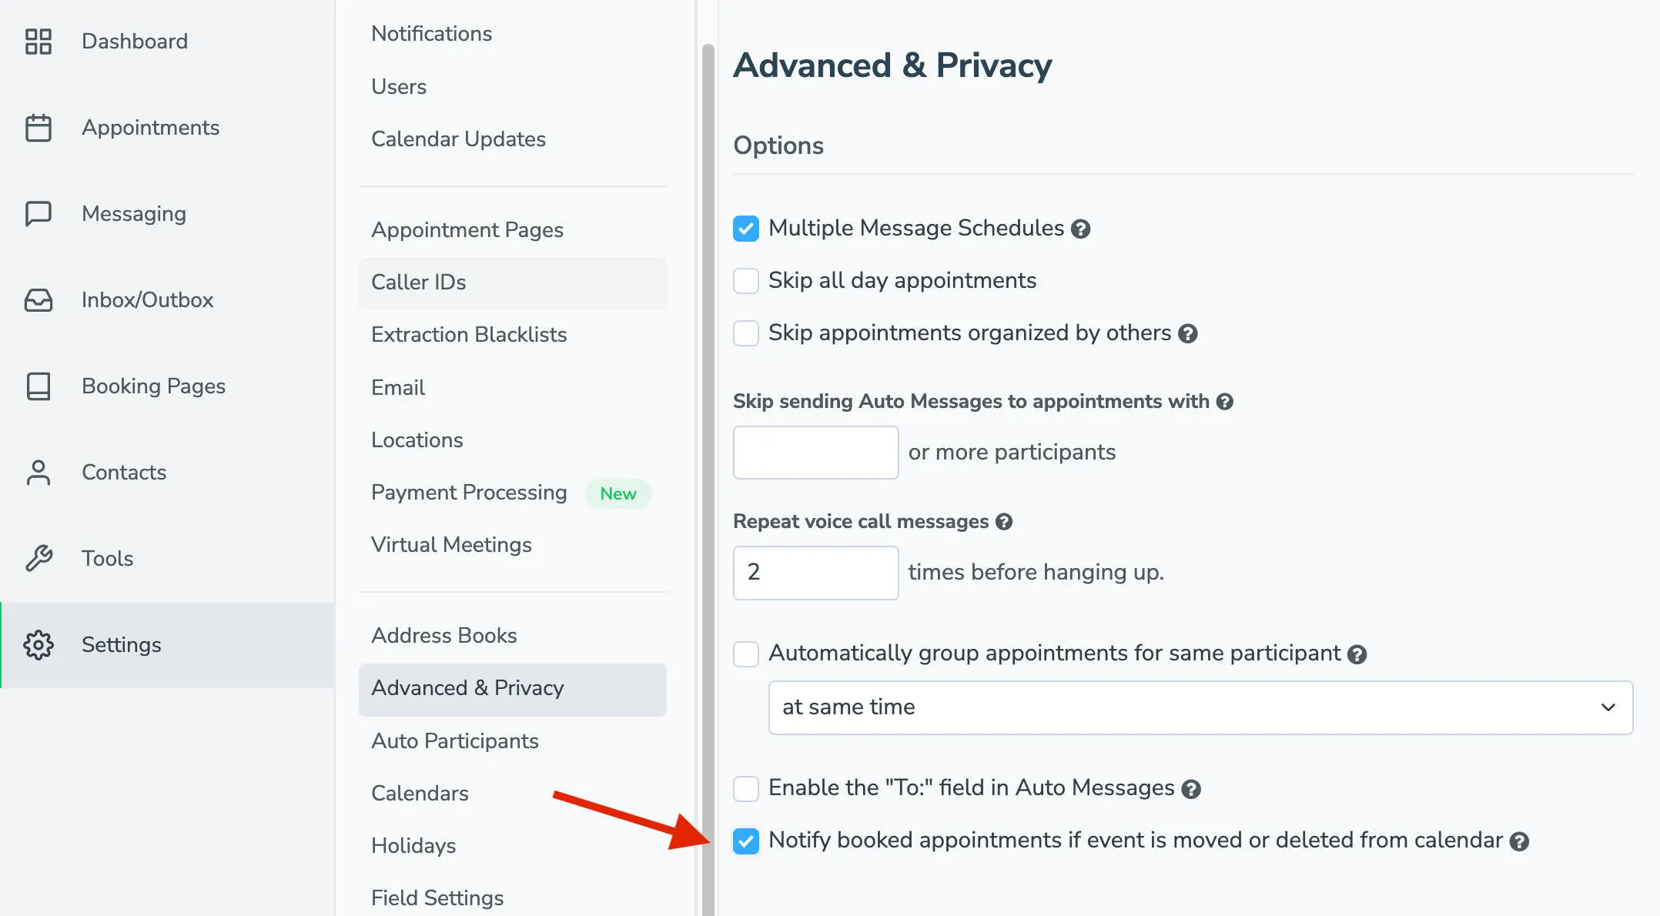Click the Inbox/Outbox tray icon
The image size is (1660, 916).
click(39, 300)
